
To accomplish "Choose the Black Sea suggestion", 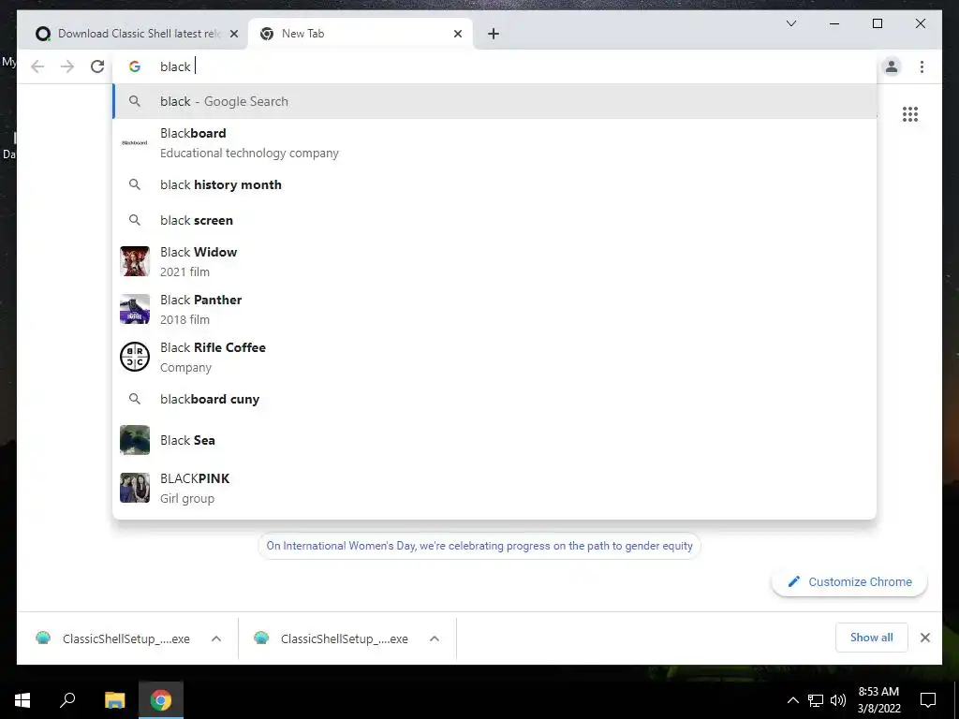I will (494, 440).
